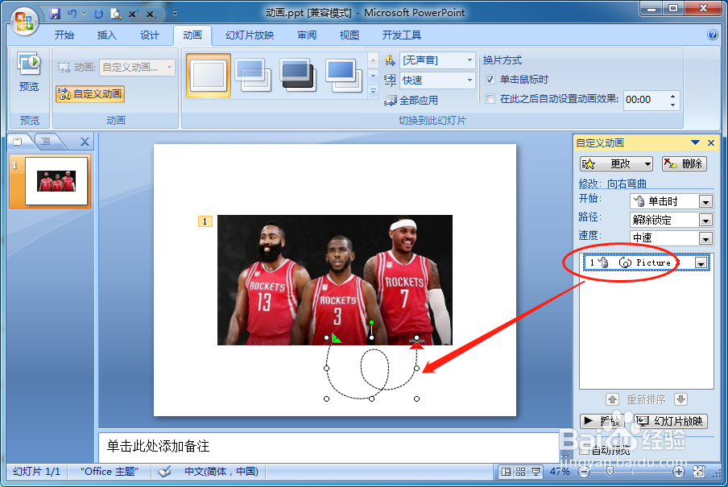Start slide show from status bar icon
The image size is (728, 487).
click(x=536, y=472)
